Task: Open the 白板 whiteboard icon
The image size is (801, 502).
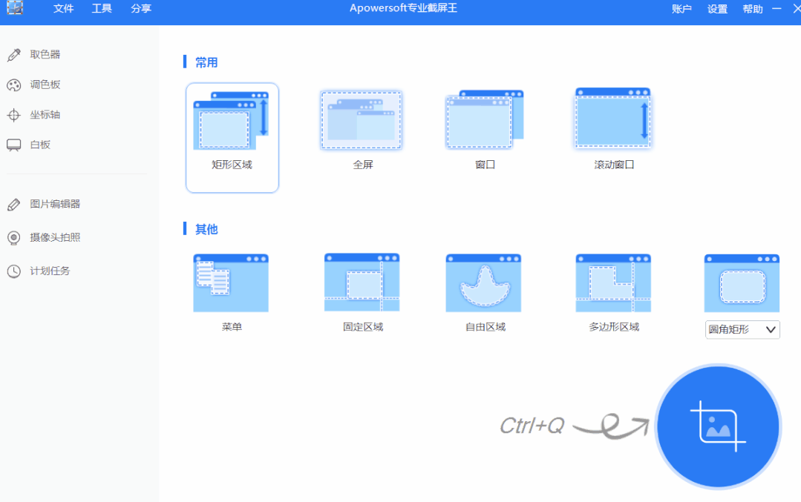Action: 14,145
